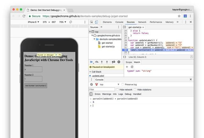204x138 pixels.
Task: Pretty print the source with braces icon
Action: (125, 57)
